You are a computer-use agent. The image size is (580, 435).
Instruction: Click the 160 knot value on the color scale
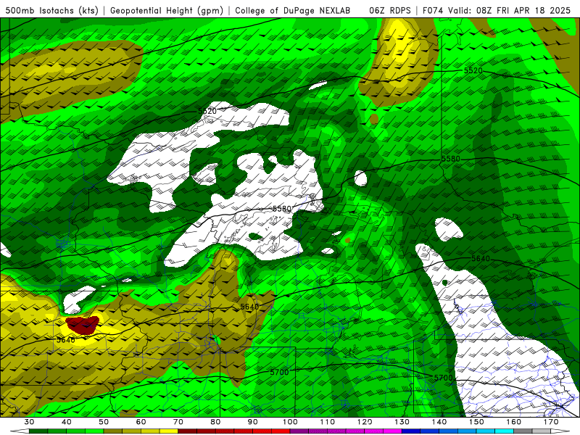(x=514, y=422)
